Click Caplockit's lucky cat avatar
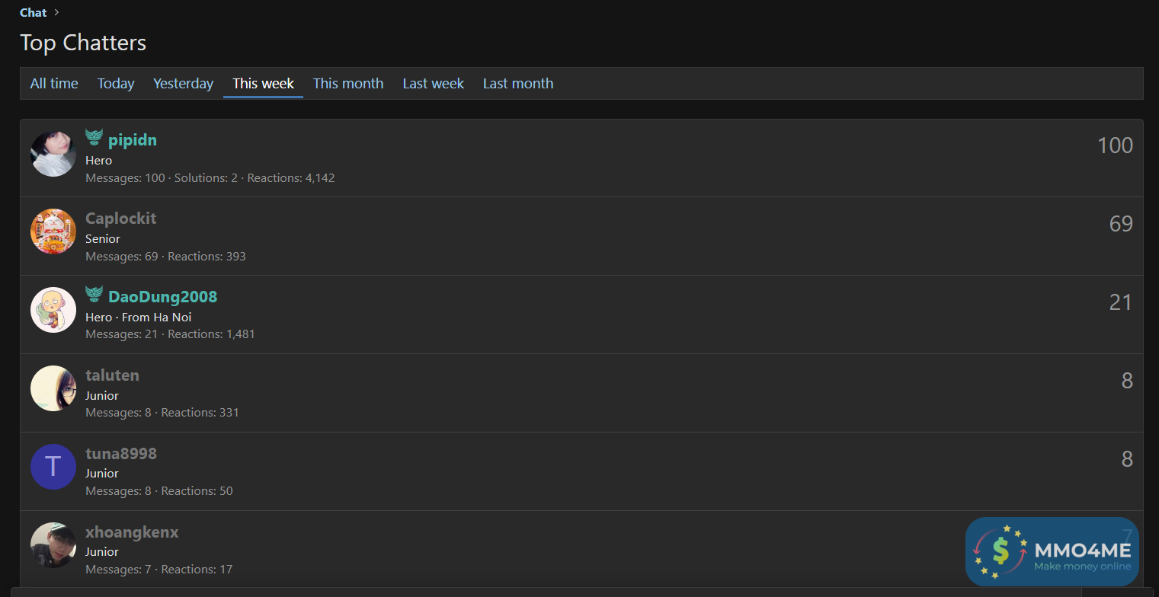1159x597 pixels. pyautogui.click(x=53, y=231)
